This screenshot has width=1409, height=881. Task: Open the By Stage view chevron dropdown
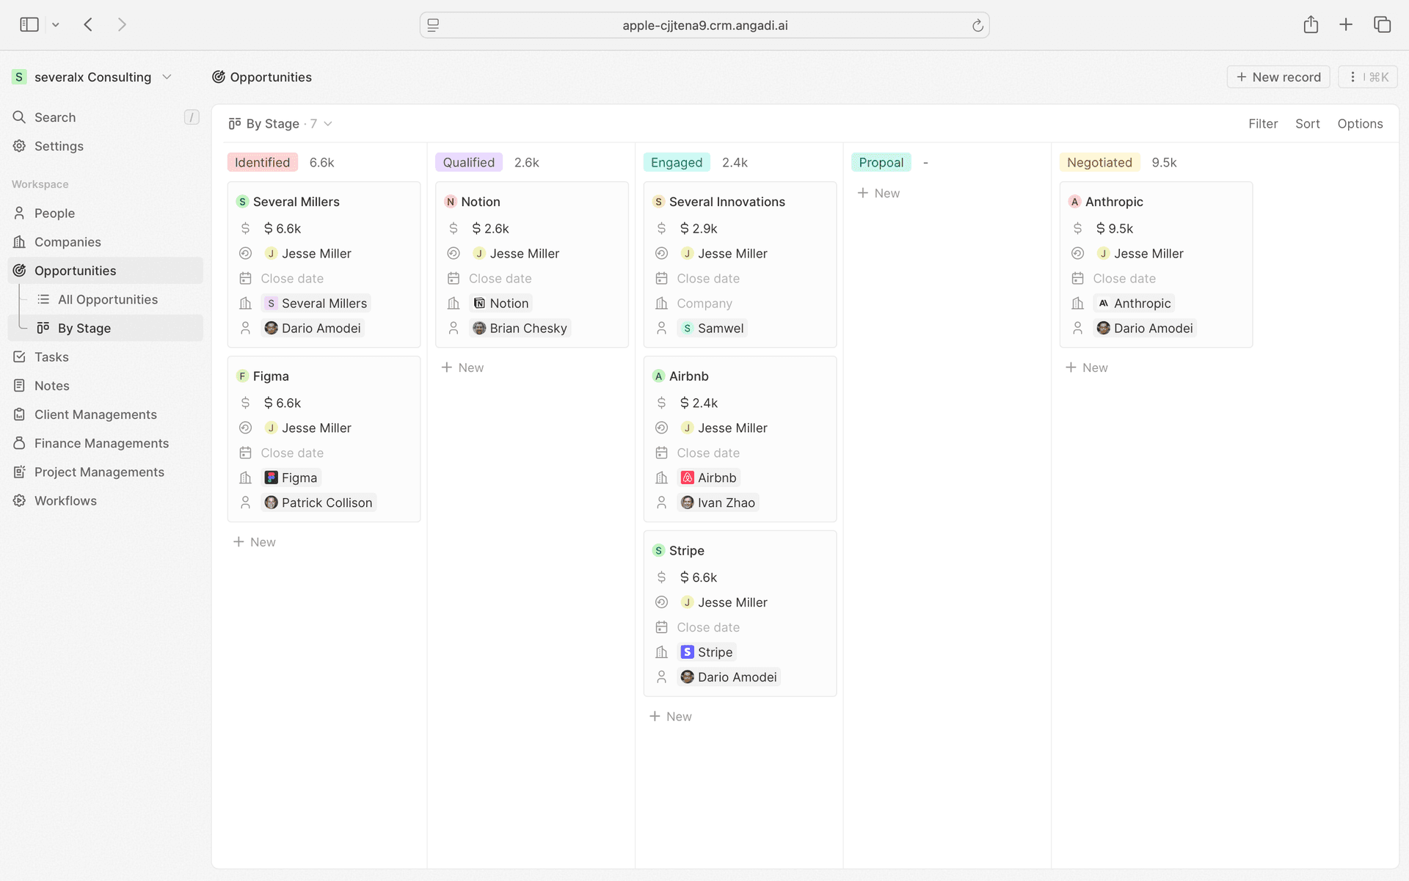pyautogui.click(x=328, y=123)
